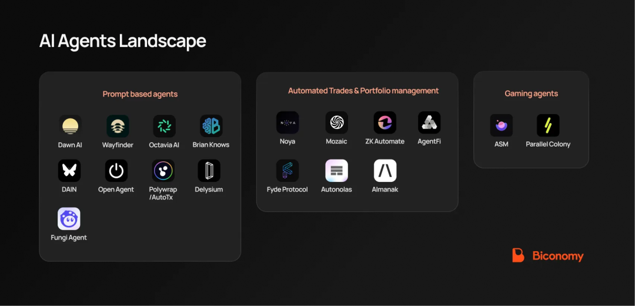Click the Noya logo icon
Screen dimensions: 635x306
point(288,123)
